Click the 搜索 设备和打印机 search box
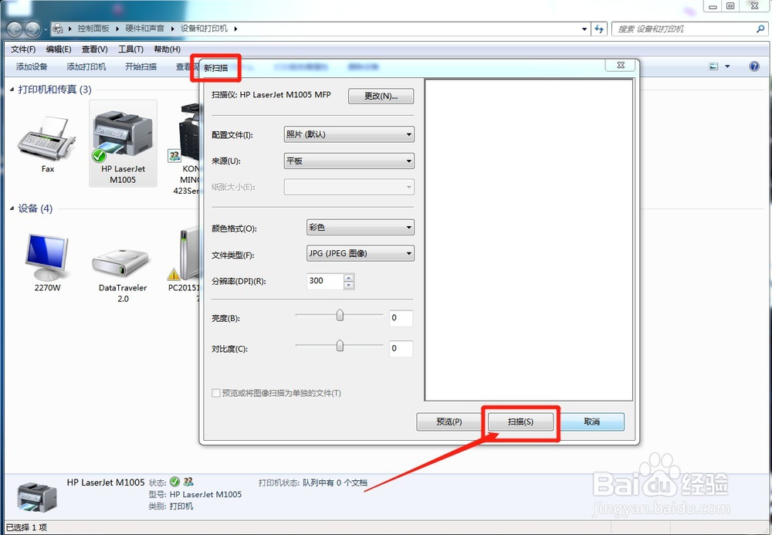This screenshot has height=535, width=772. click(x=689, y=29)
